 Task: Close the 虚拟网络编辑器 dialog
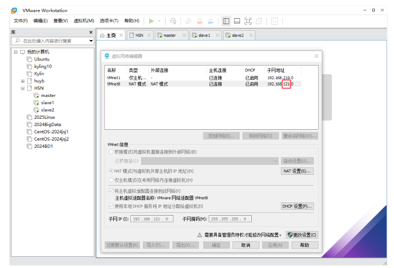(316, 56)
